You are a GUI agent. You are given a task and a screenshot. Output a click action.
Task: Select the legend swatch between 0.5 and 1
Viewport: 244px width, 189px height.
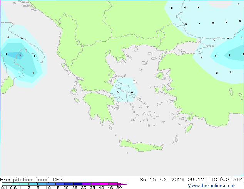(15, 184)
